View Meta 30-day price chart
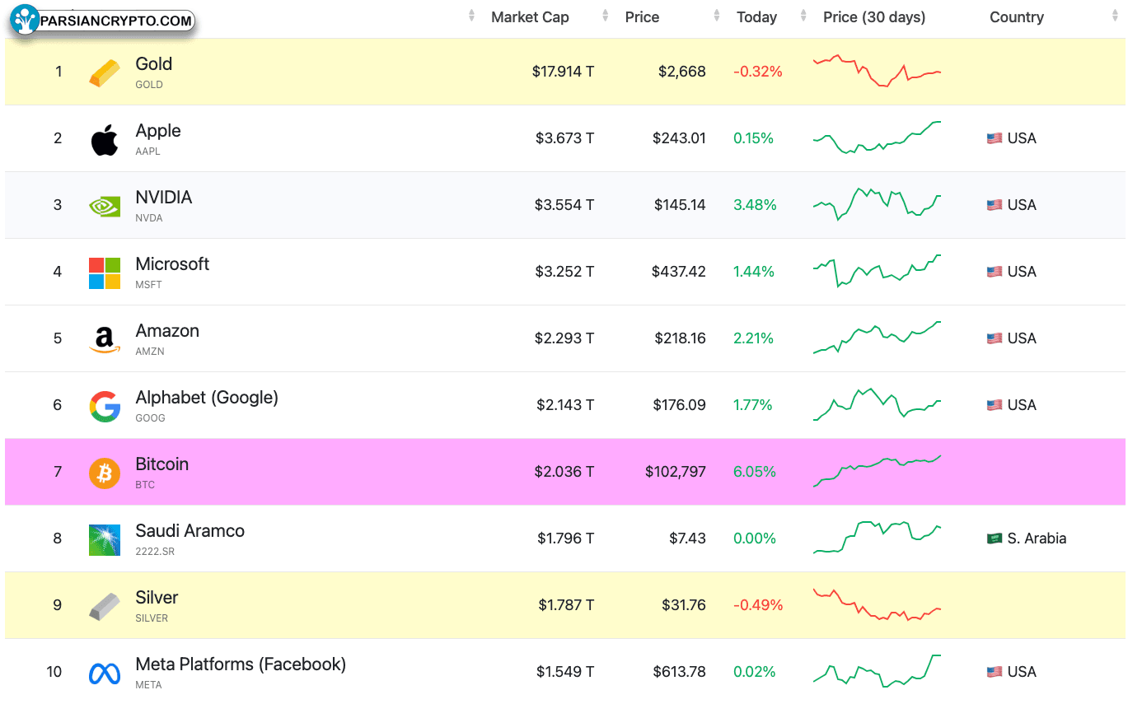Viewport: 1128px width, 704px height. 877,671
